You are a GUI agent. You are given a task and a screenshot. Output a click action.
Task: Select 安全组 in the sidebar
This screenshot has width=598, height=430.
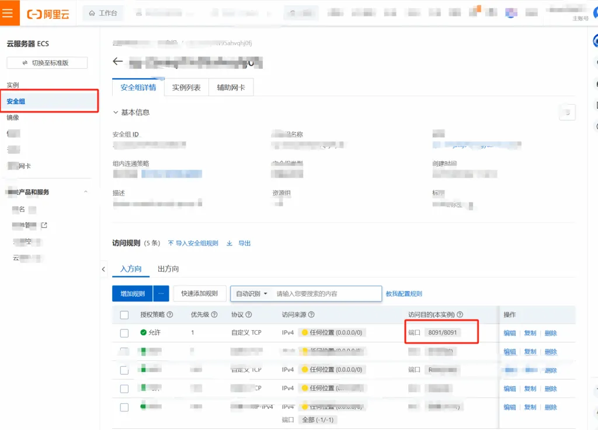[49, 101]
